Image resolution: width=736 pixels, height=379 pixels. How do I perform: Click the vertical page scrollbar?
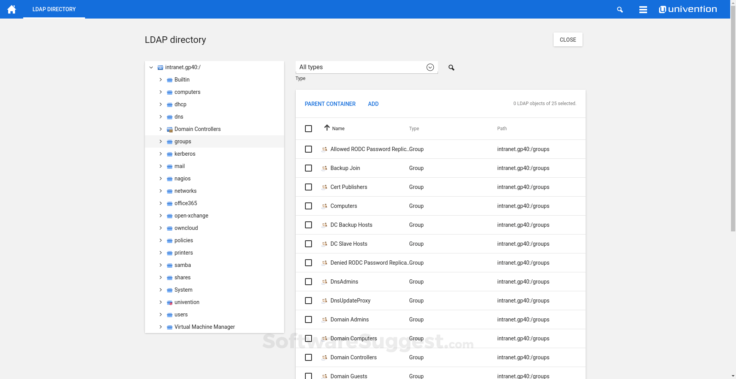point(733,116)
